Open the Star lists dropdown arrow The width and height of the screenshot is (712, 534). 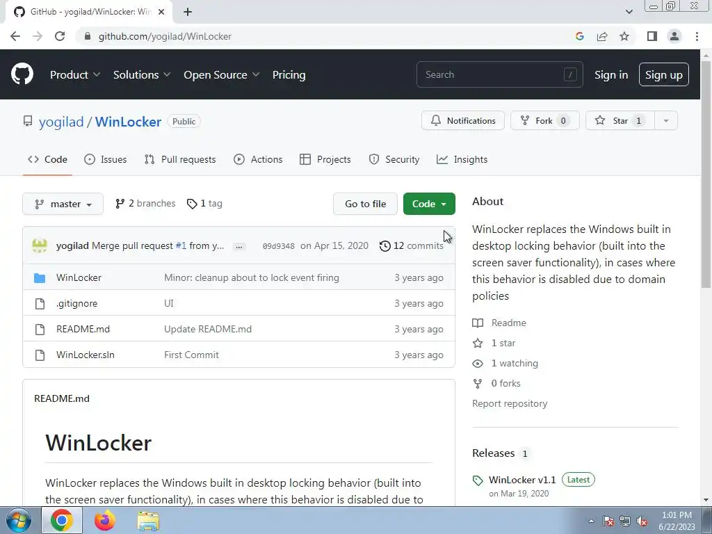[665, 121]
